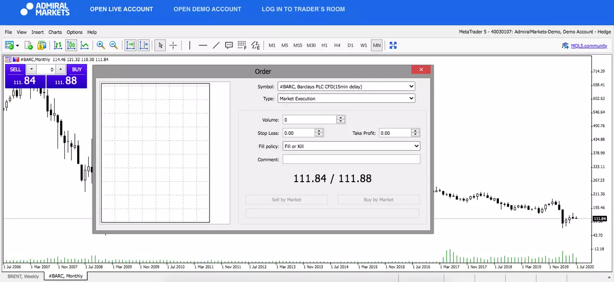This screenshot has height=282, width=614.
Task: Click the BUY one-click trading button
Action: (77, 70)
